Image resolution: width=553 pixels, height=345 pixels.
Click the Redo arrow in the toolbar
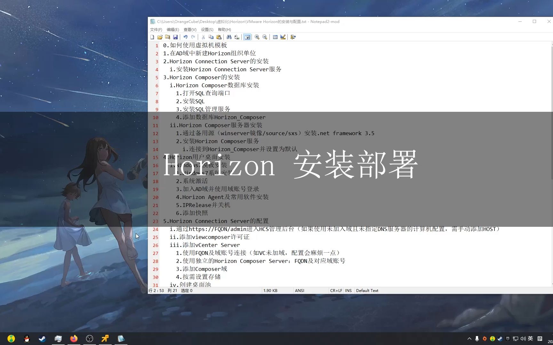193,37
